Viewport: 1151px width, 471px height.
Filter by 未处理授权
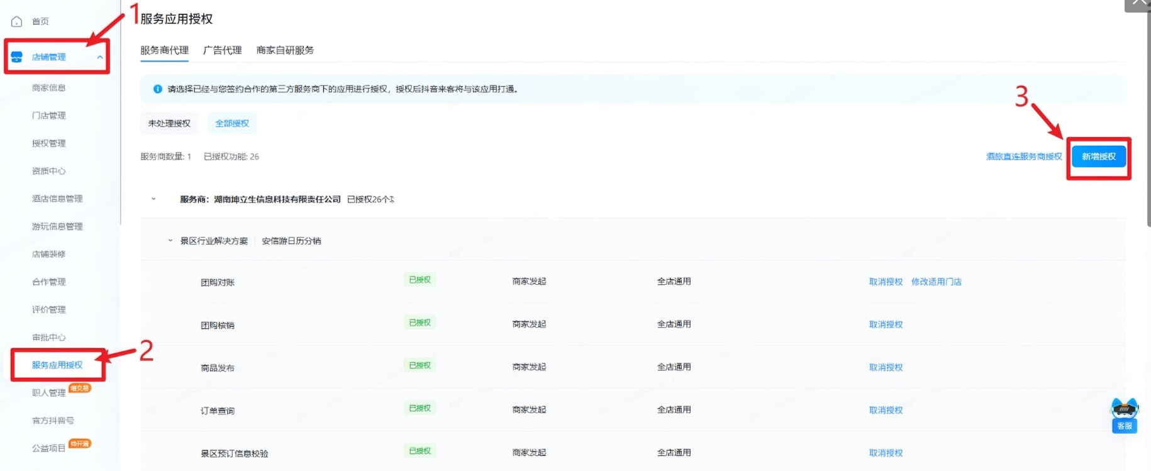tap(169, 123)
